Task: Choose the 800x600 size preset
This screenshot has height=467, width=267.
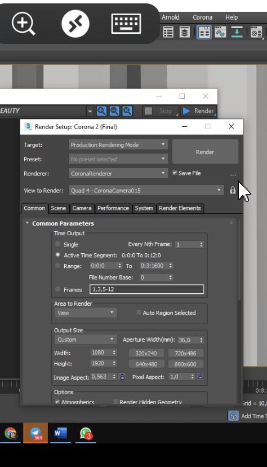Action: 185,364
